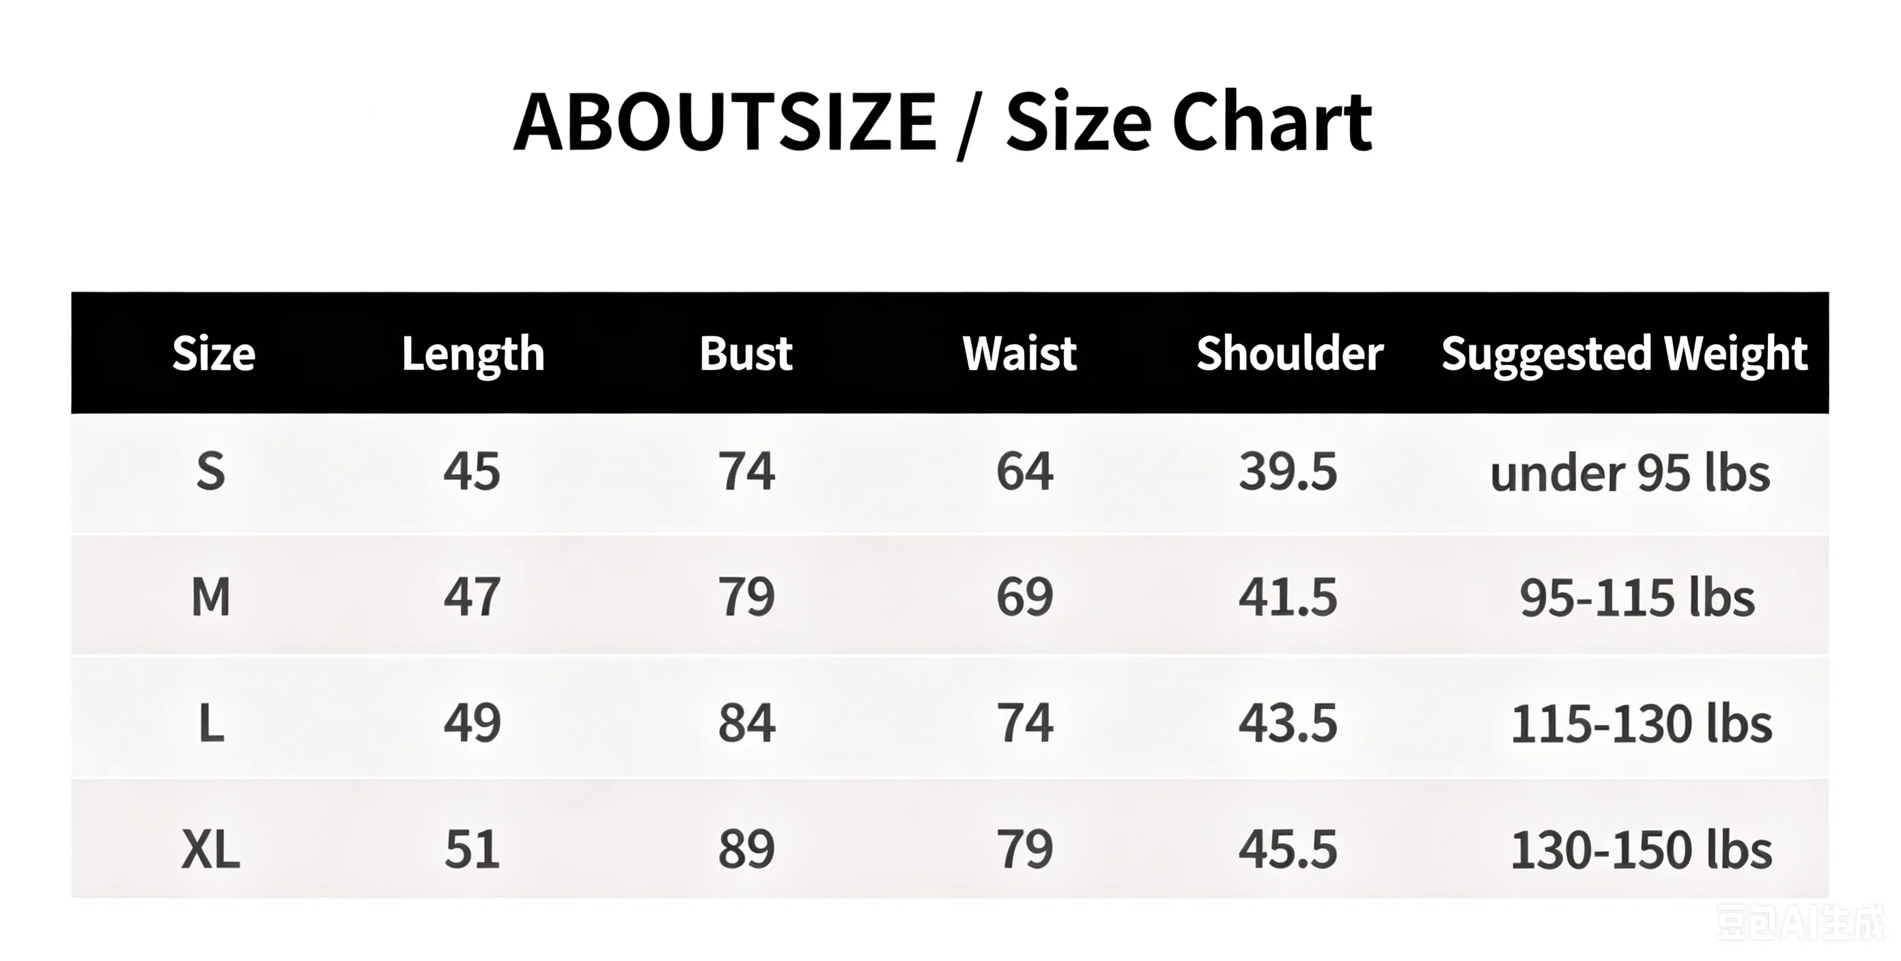This screenshot has height=961, width=1901.
Task: Click the Waist column header
Action: pyautogui.click(x=1019, y=354)
